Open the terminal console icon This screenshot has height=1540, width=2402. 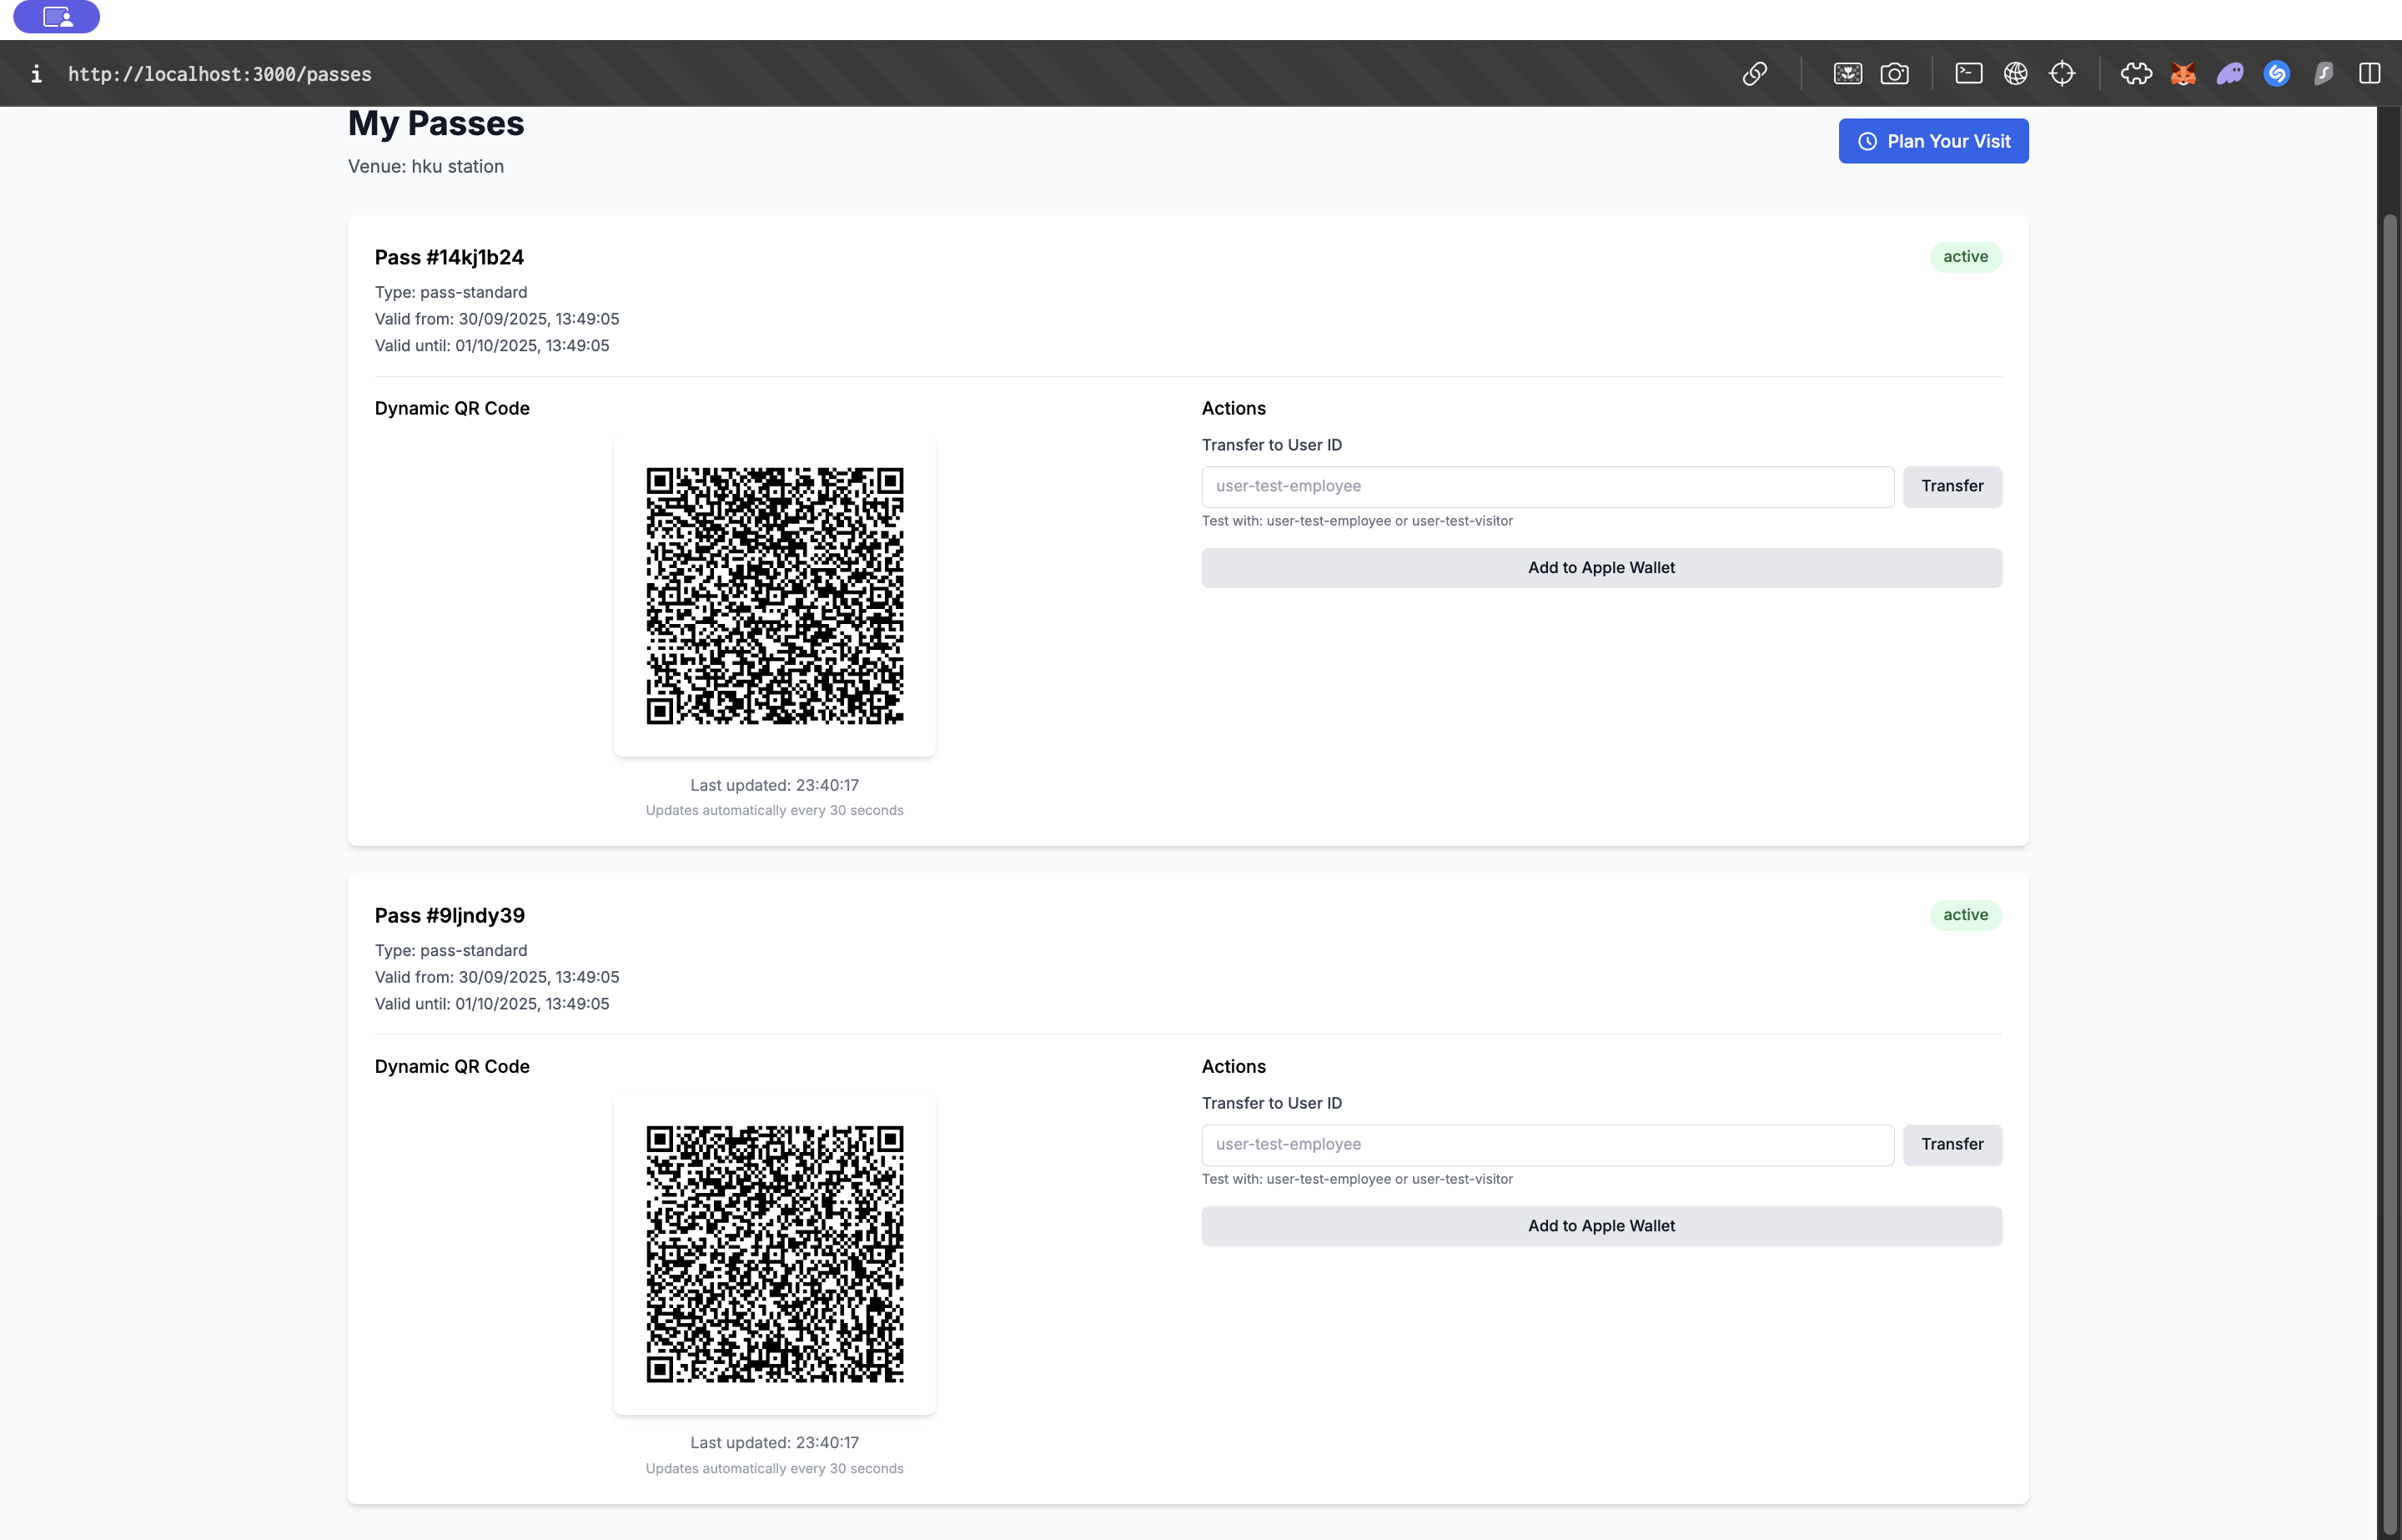1968,74
